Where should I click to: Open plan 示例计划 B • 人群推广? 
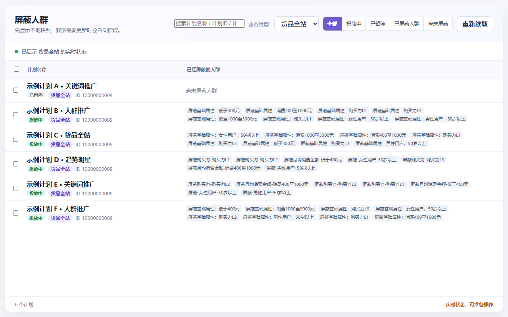pos(59,111)
